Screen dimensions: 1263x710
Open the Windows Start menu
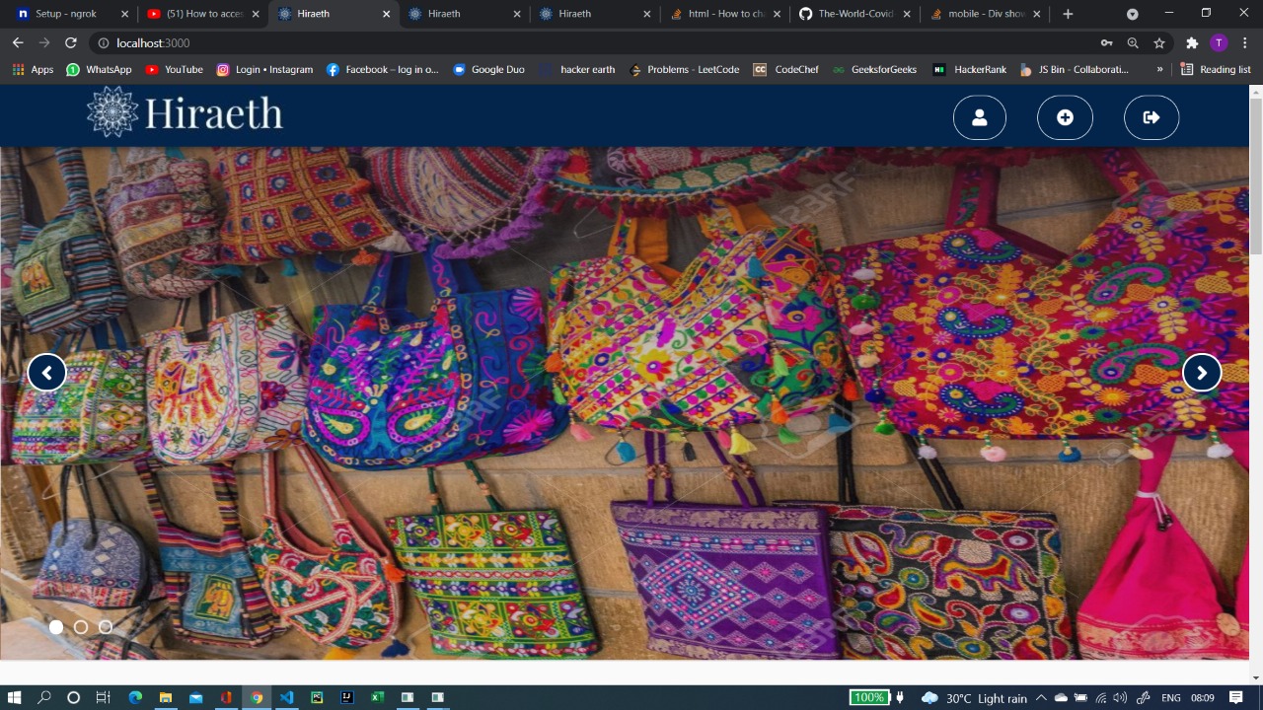coord(15,697)
